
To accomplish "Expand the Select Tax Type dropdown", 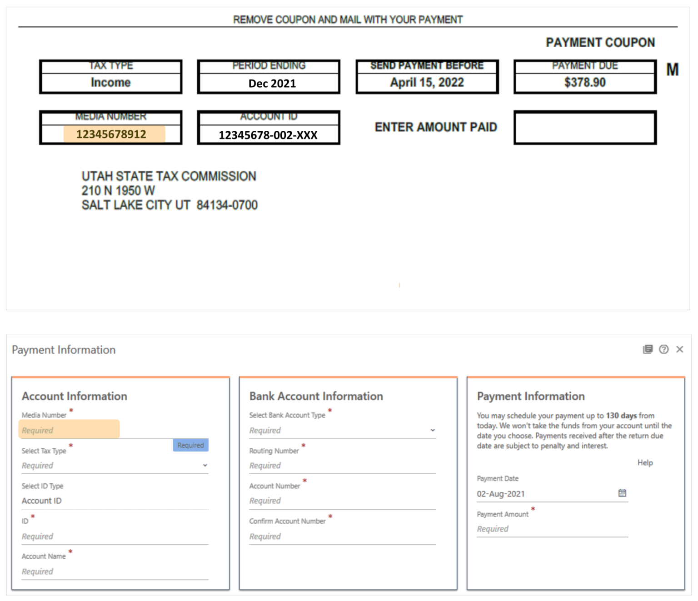I will click(205, 466).
